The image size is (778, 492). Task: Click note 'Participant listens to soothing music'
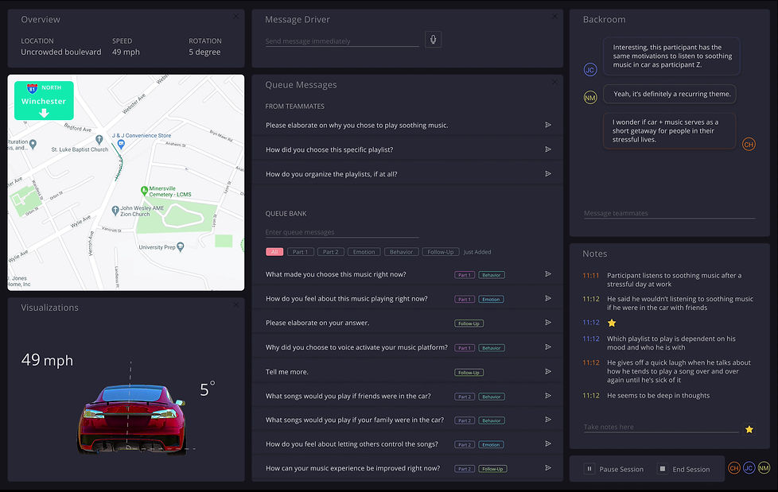pyautogui.click(x=675, y=280)
